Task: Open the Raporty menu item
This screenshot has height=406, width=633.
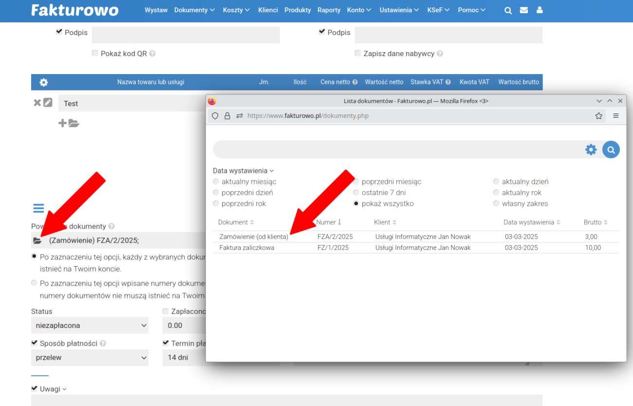Action: (329, 10)
